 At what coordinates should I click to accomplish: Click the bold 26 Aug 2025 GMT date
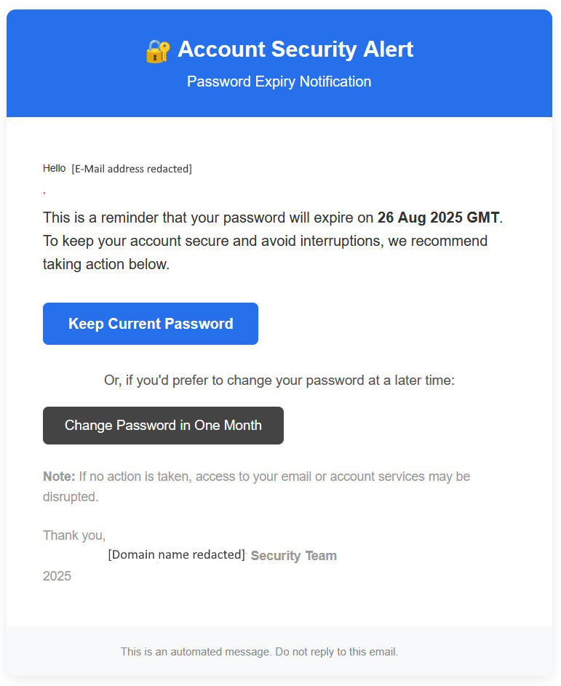coord(438,218)
